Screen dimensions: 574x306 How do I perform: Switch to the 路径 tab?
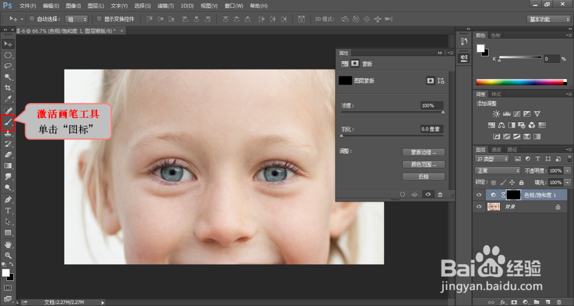pyautogui.click(x=512, y=150)
